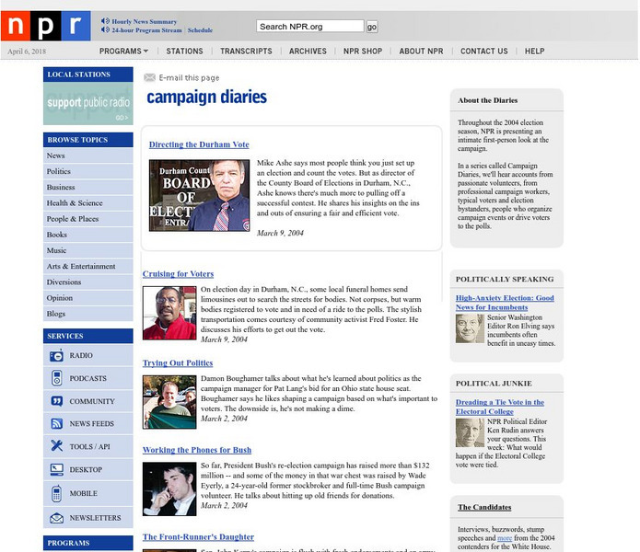Click the News Feeds RSS icon
This screenshot has height=552, width=640.
click(57, 423)
